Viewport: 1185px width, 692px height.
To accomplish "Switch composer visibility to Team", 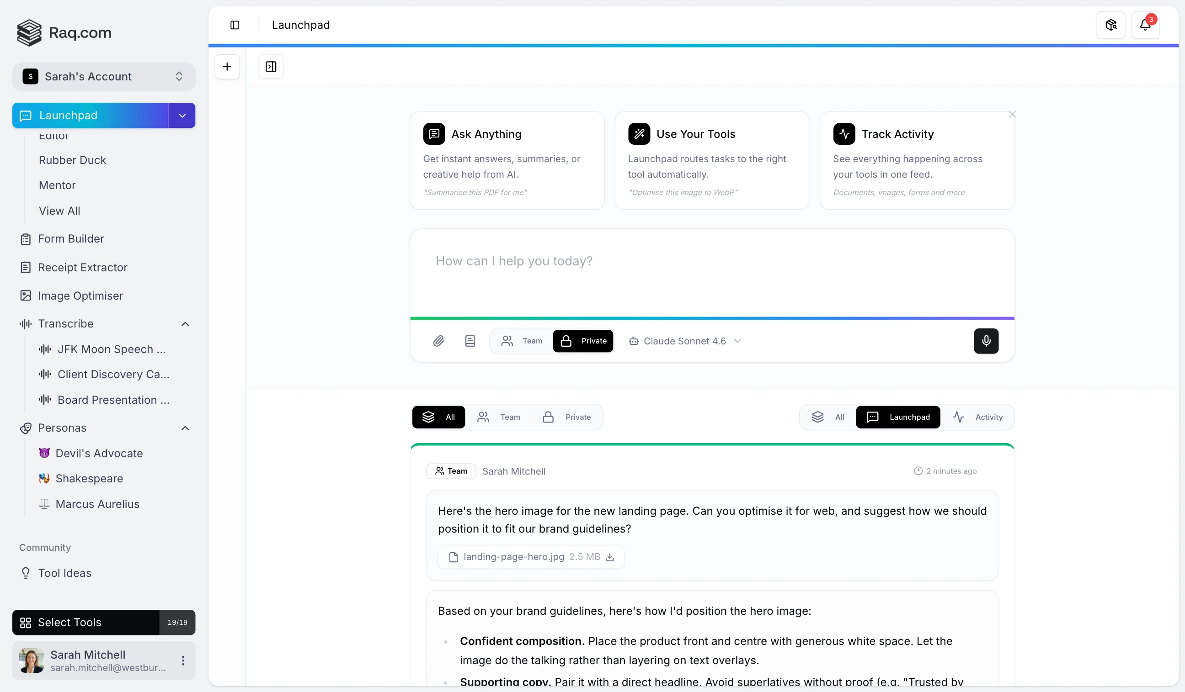I will coord(522,341).
